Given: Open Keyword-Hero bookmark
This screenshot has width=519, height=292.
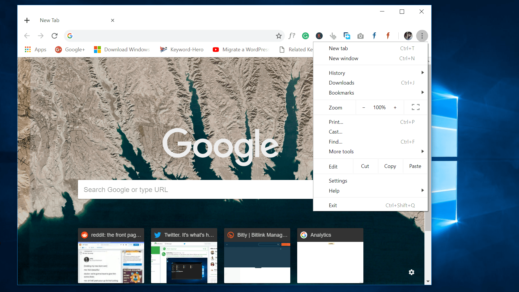Looking at the screenshot, I should [182, 50].
